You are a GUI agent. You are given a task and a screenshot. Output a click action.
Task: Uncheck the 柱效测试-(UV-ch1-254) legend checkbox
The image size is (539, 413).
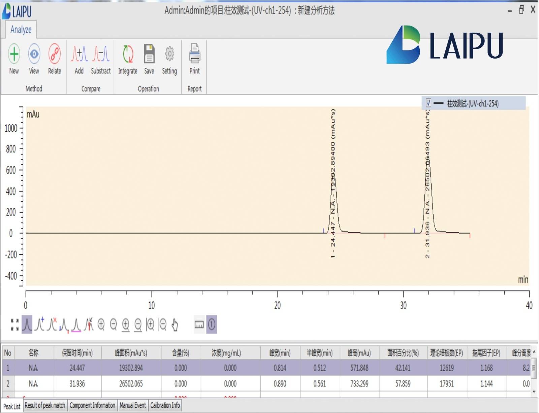[x=428, y=103]
